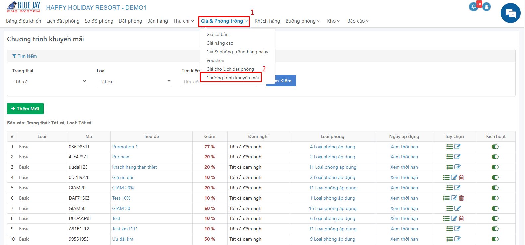Delete the Test 10% promotion
525x245 pixels.
[461, 198]
